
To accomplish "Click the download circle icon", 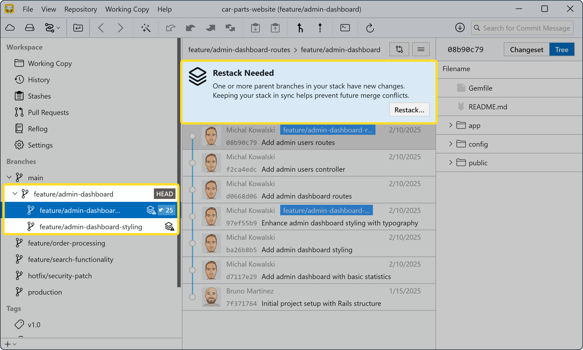I will point(460,28).
